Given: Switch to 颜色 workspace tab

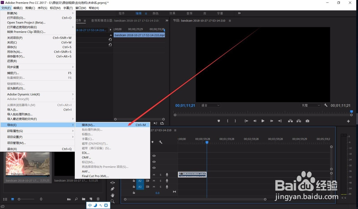Looking at the screenshot, I should (x=155, y=13).
